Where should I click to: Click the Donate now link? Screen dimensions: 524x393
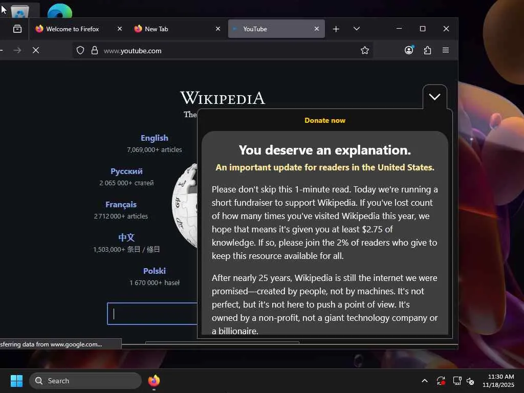tap(325, 121)
